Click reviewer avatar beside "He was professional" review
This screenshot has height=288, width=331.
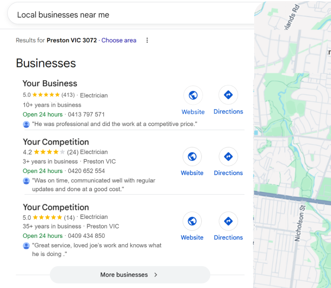point(26,124)
